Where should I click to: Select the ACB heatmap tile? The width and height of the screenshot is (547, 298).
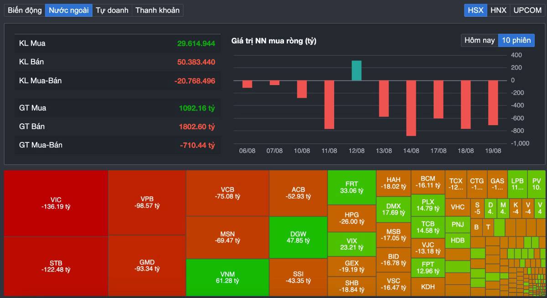(298, 193)
